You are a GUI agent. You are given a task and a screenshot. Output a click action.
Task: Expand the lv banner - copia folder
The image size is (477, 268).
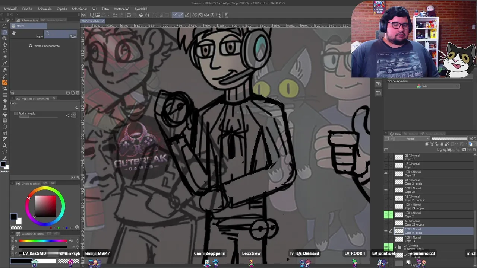[395, 247]
